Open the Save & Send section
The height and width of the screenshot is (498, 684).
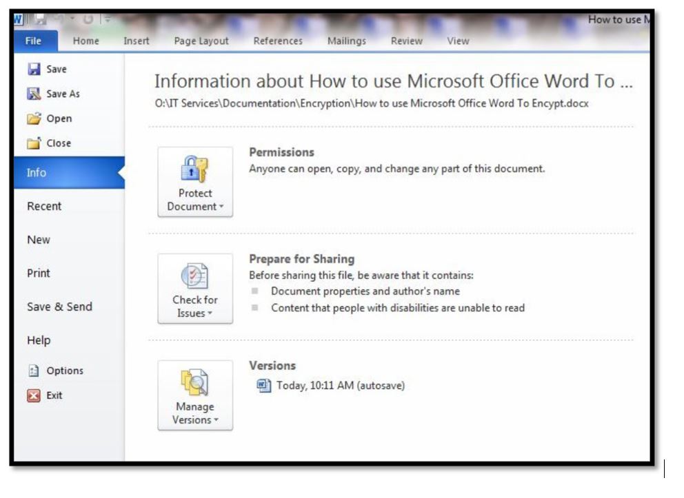(59, 307)
